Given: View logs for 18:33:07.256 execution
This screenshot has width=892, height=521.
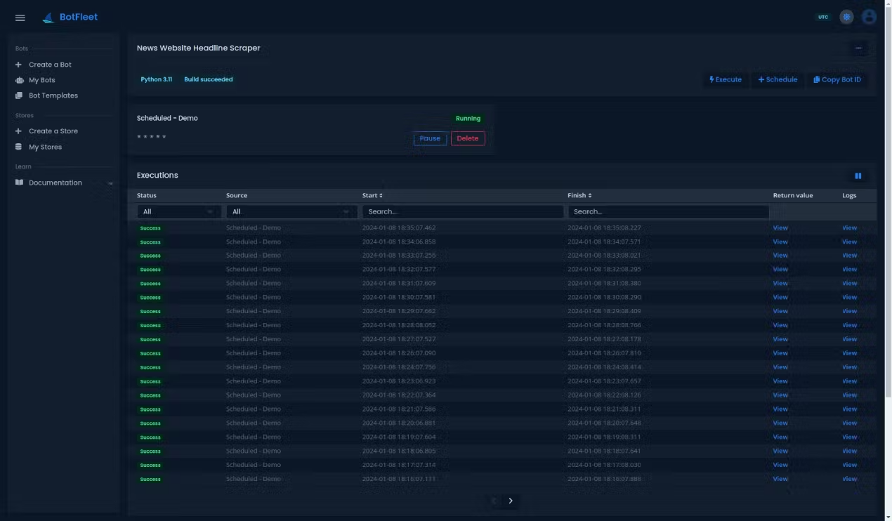Looking at the screenshot, I should (849, 256).
